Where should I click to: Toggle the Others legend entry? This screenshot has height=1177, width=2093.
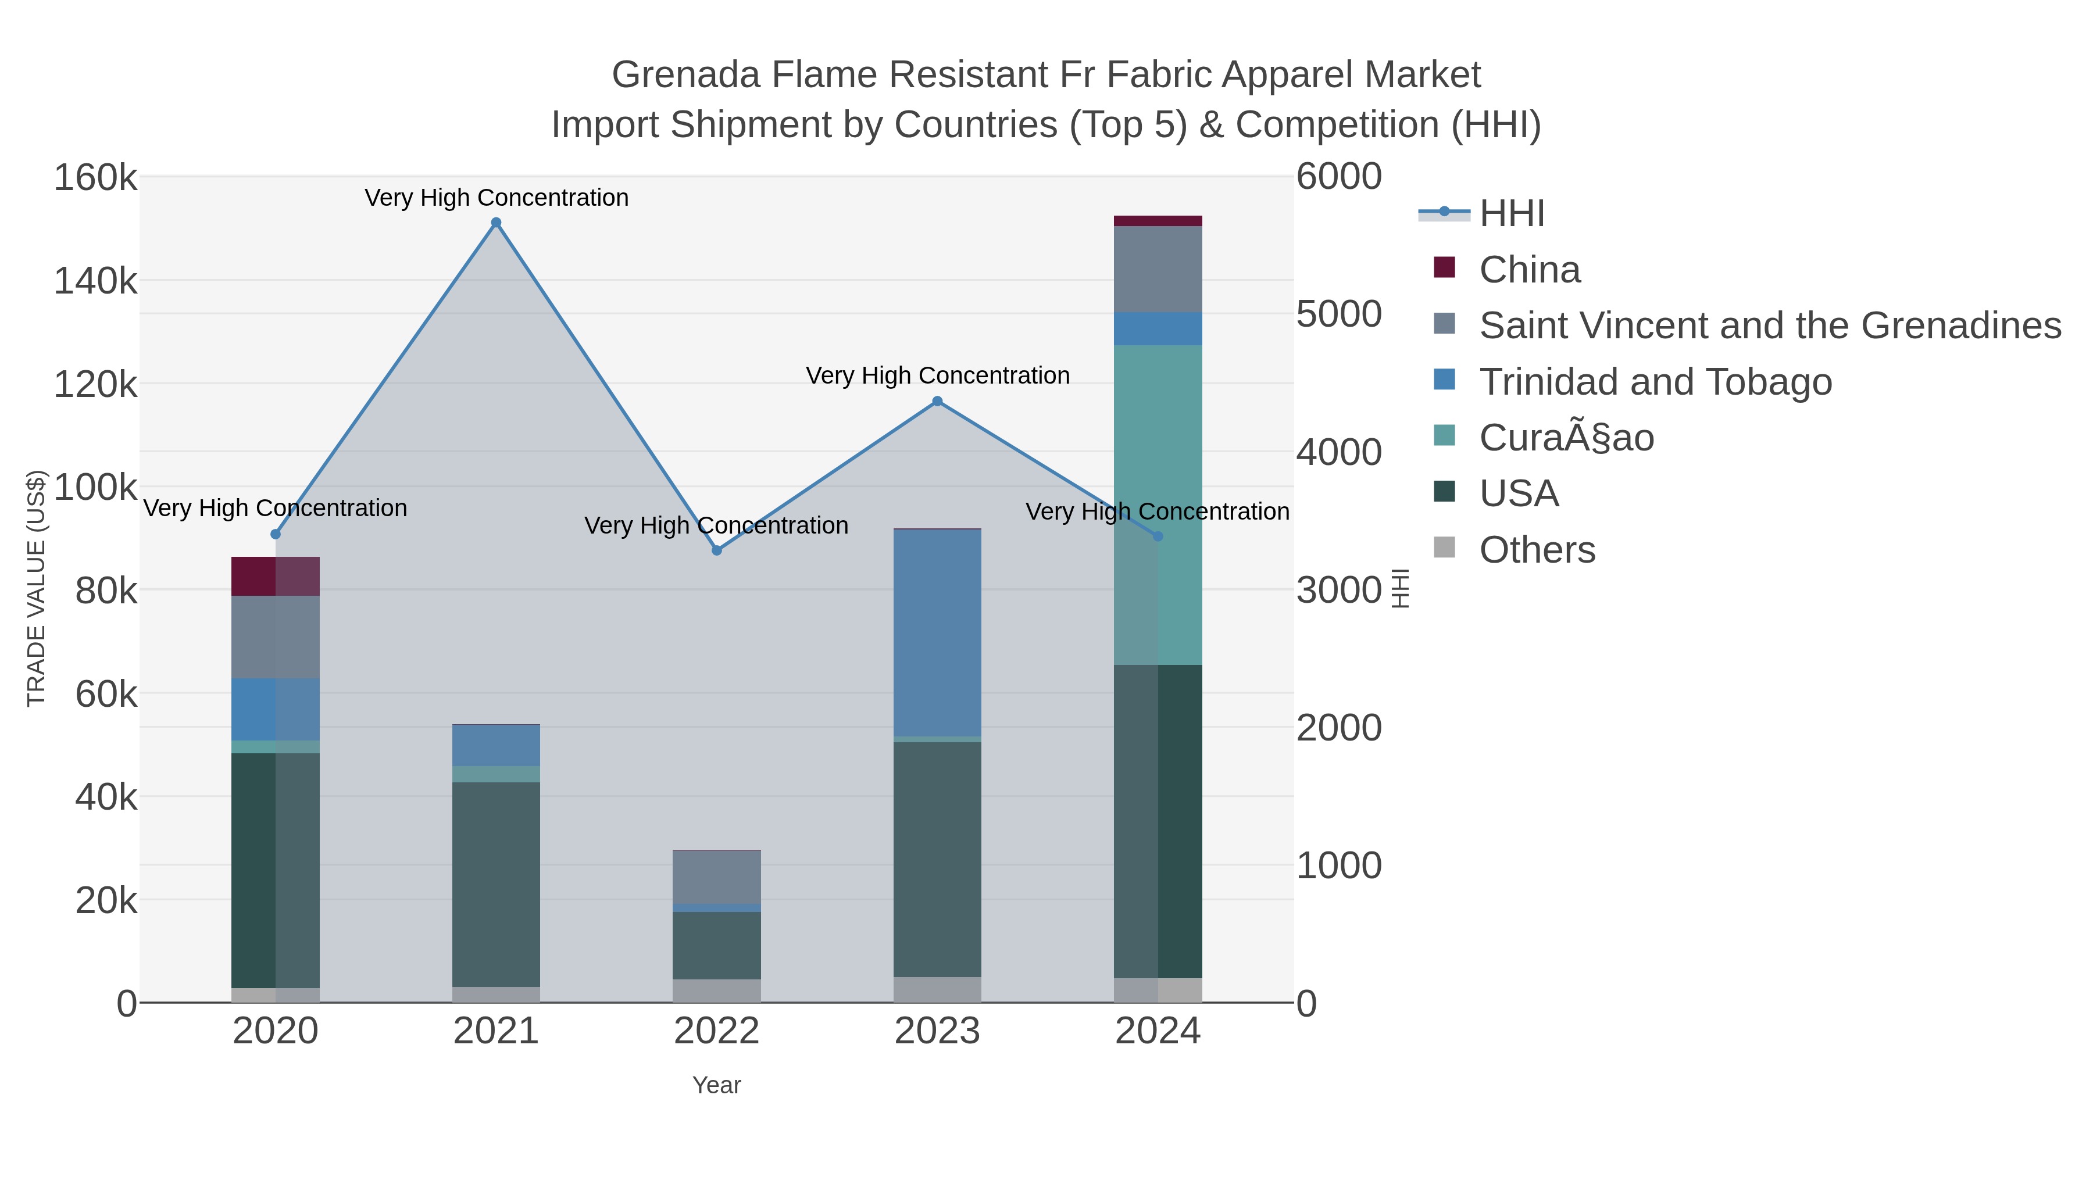coord(1515,550)
